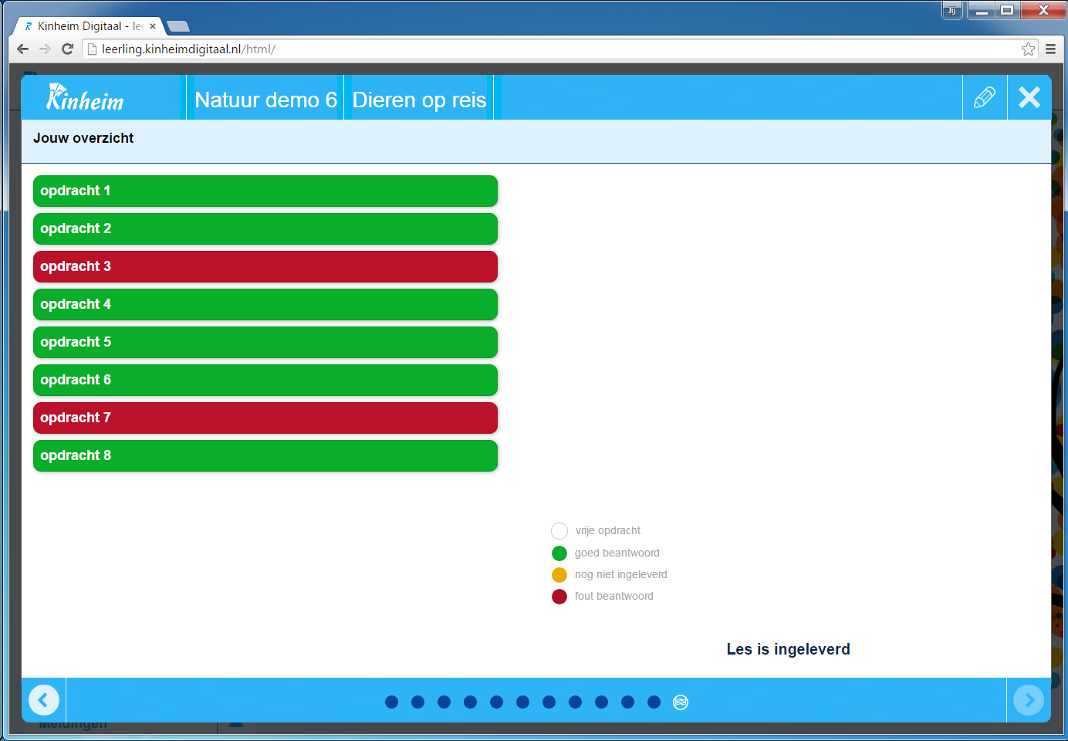This screenshot has width=1068, height=741.
Task: Click the overview icon at end of dots
Action: (681, 702)
